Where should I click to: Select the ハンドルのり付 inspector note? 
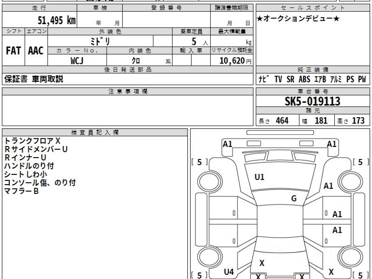point(29,166)
